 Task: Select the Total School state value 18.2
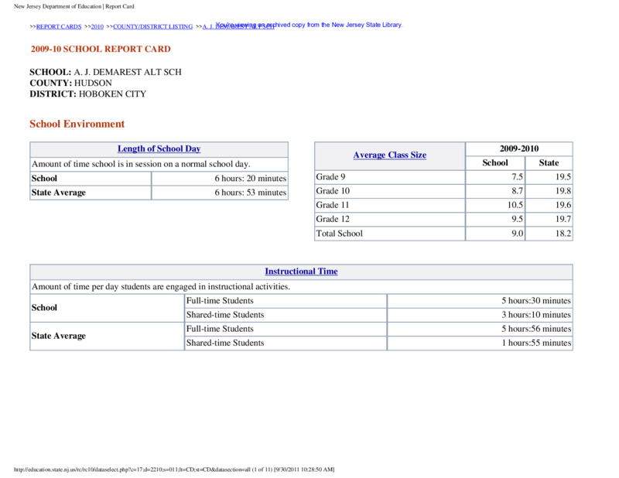pyautogui.click(x=563, y=234)
